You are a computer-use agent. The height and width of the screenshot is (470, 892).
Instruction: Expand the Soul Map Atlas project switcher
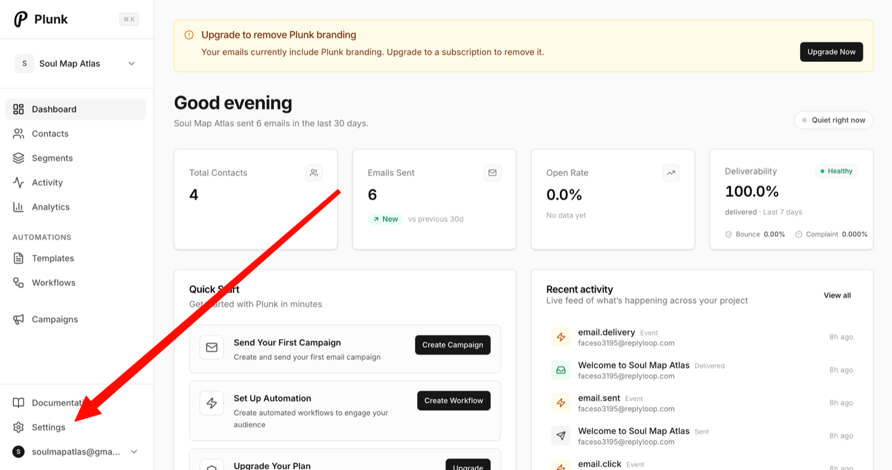coord(76,63)
